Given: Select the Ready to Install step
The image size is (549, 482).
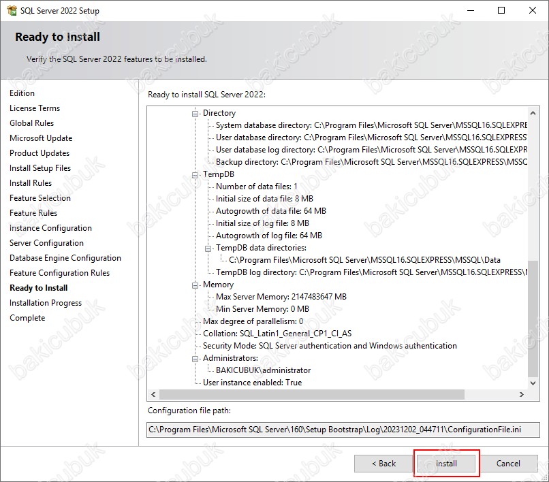Looking at the screenshot, I should [39, 288].
